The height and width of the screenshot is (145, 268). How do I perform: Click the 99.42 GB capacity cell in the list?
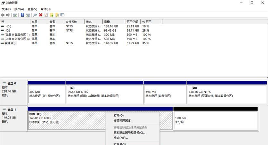pos(110,31)
